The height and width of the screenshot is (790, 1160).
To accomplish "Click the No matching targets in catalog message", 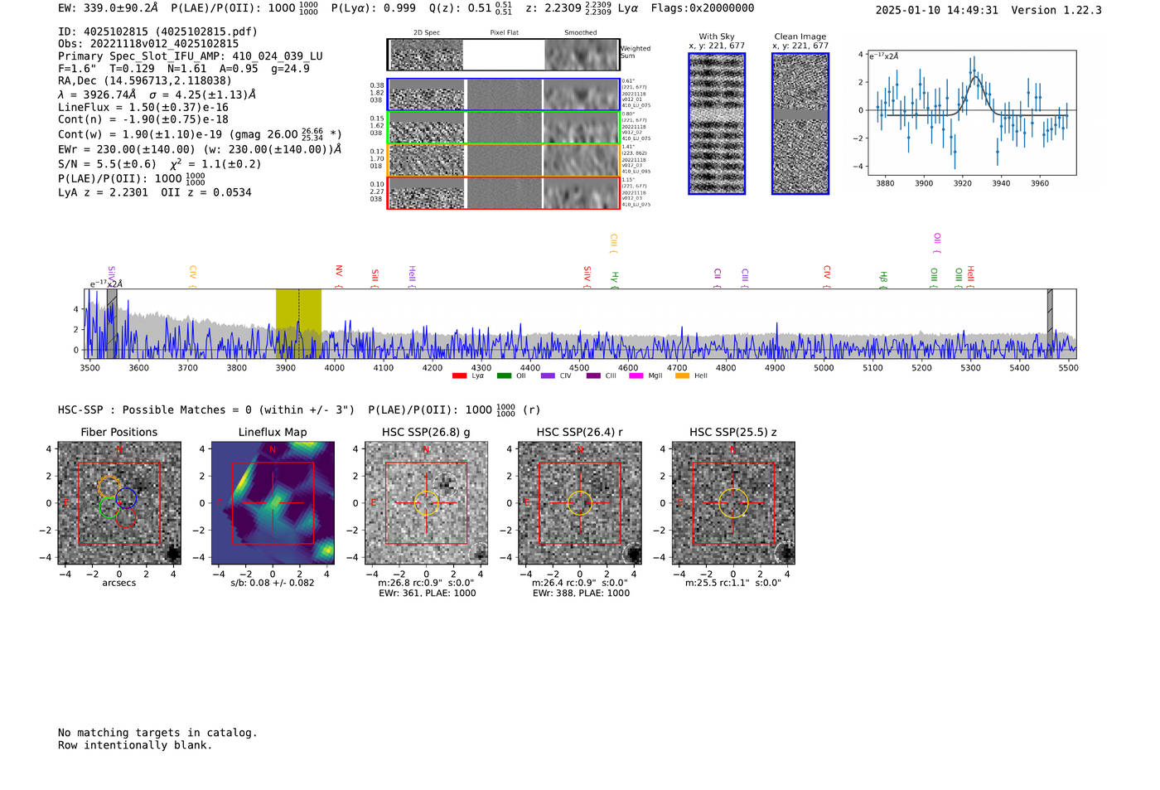I will click(x=157, y=733).
